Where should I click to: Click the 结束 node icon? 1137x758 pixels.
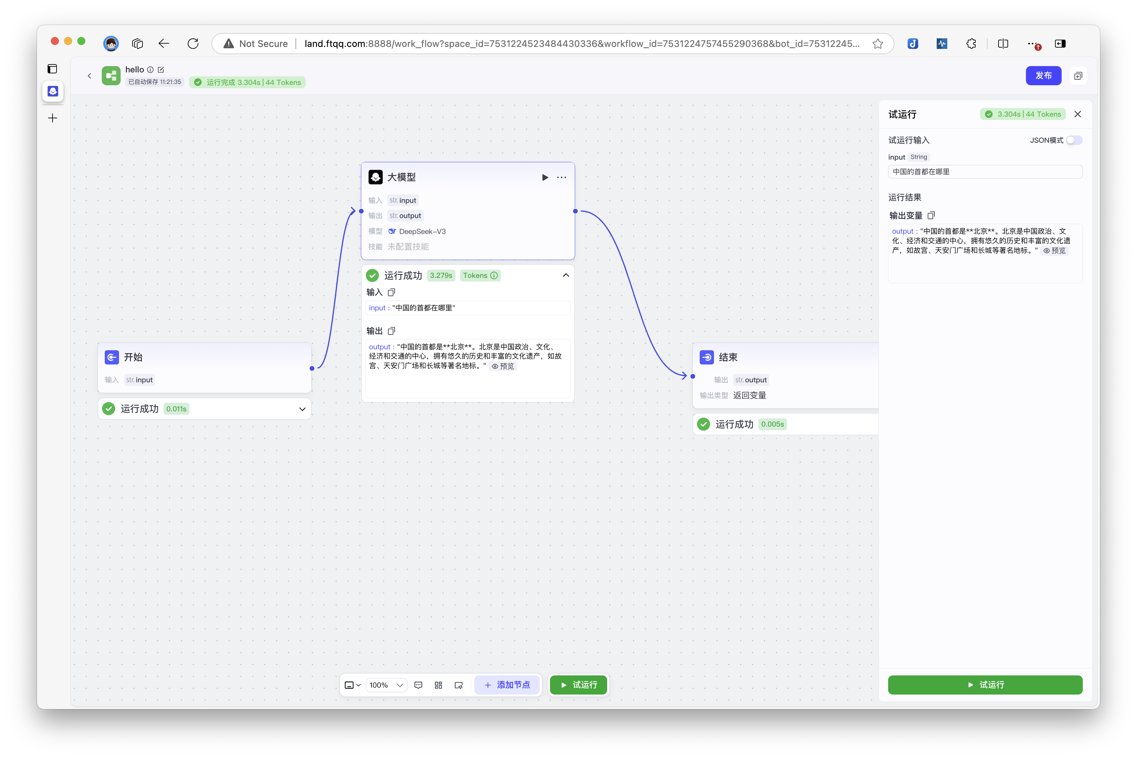707,357
